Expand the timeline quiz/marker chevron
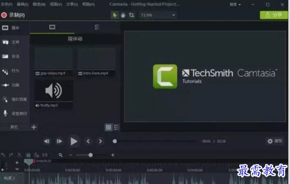This screenshot has width=290, height=184. pos(17,169)
